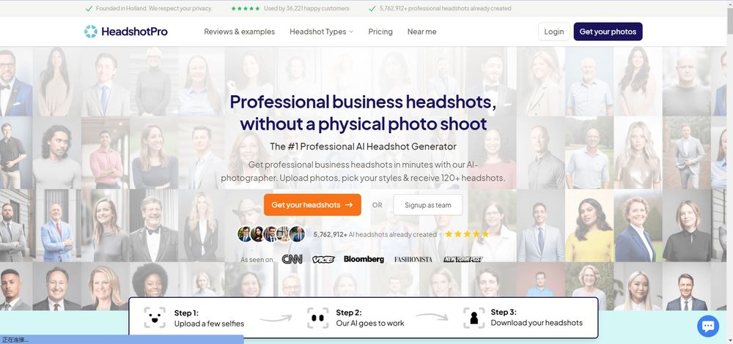Click the Fashionista logo
The image size is (733, 344).
pyautogui.click(x=413, y=260)
